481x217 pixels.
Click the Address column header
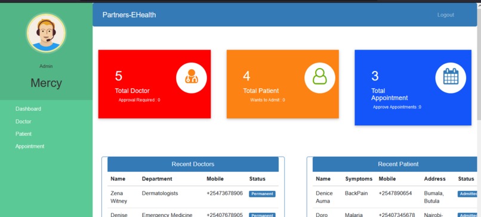[434, 179]
